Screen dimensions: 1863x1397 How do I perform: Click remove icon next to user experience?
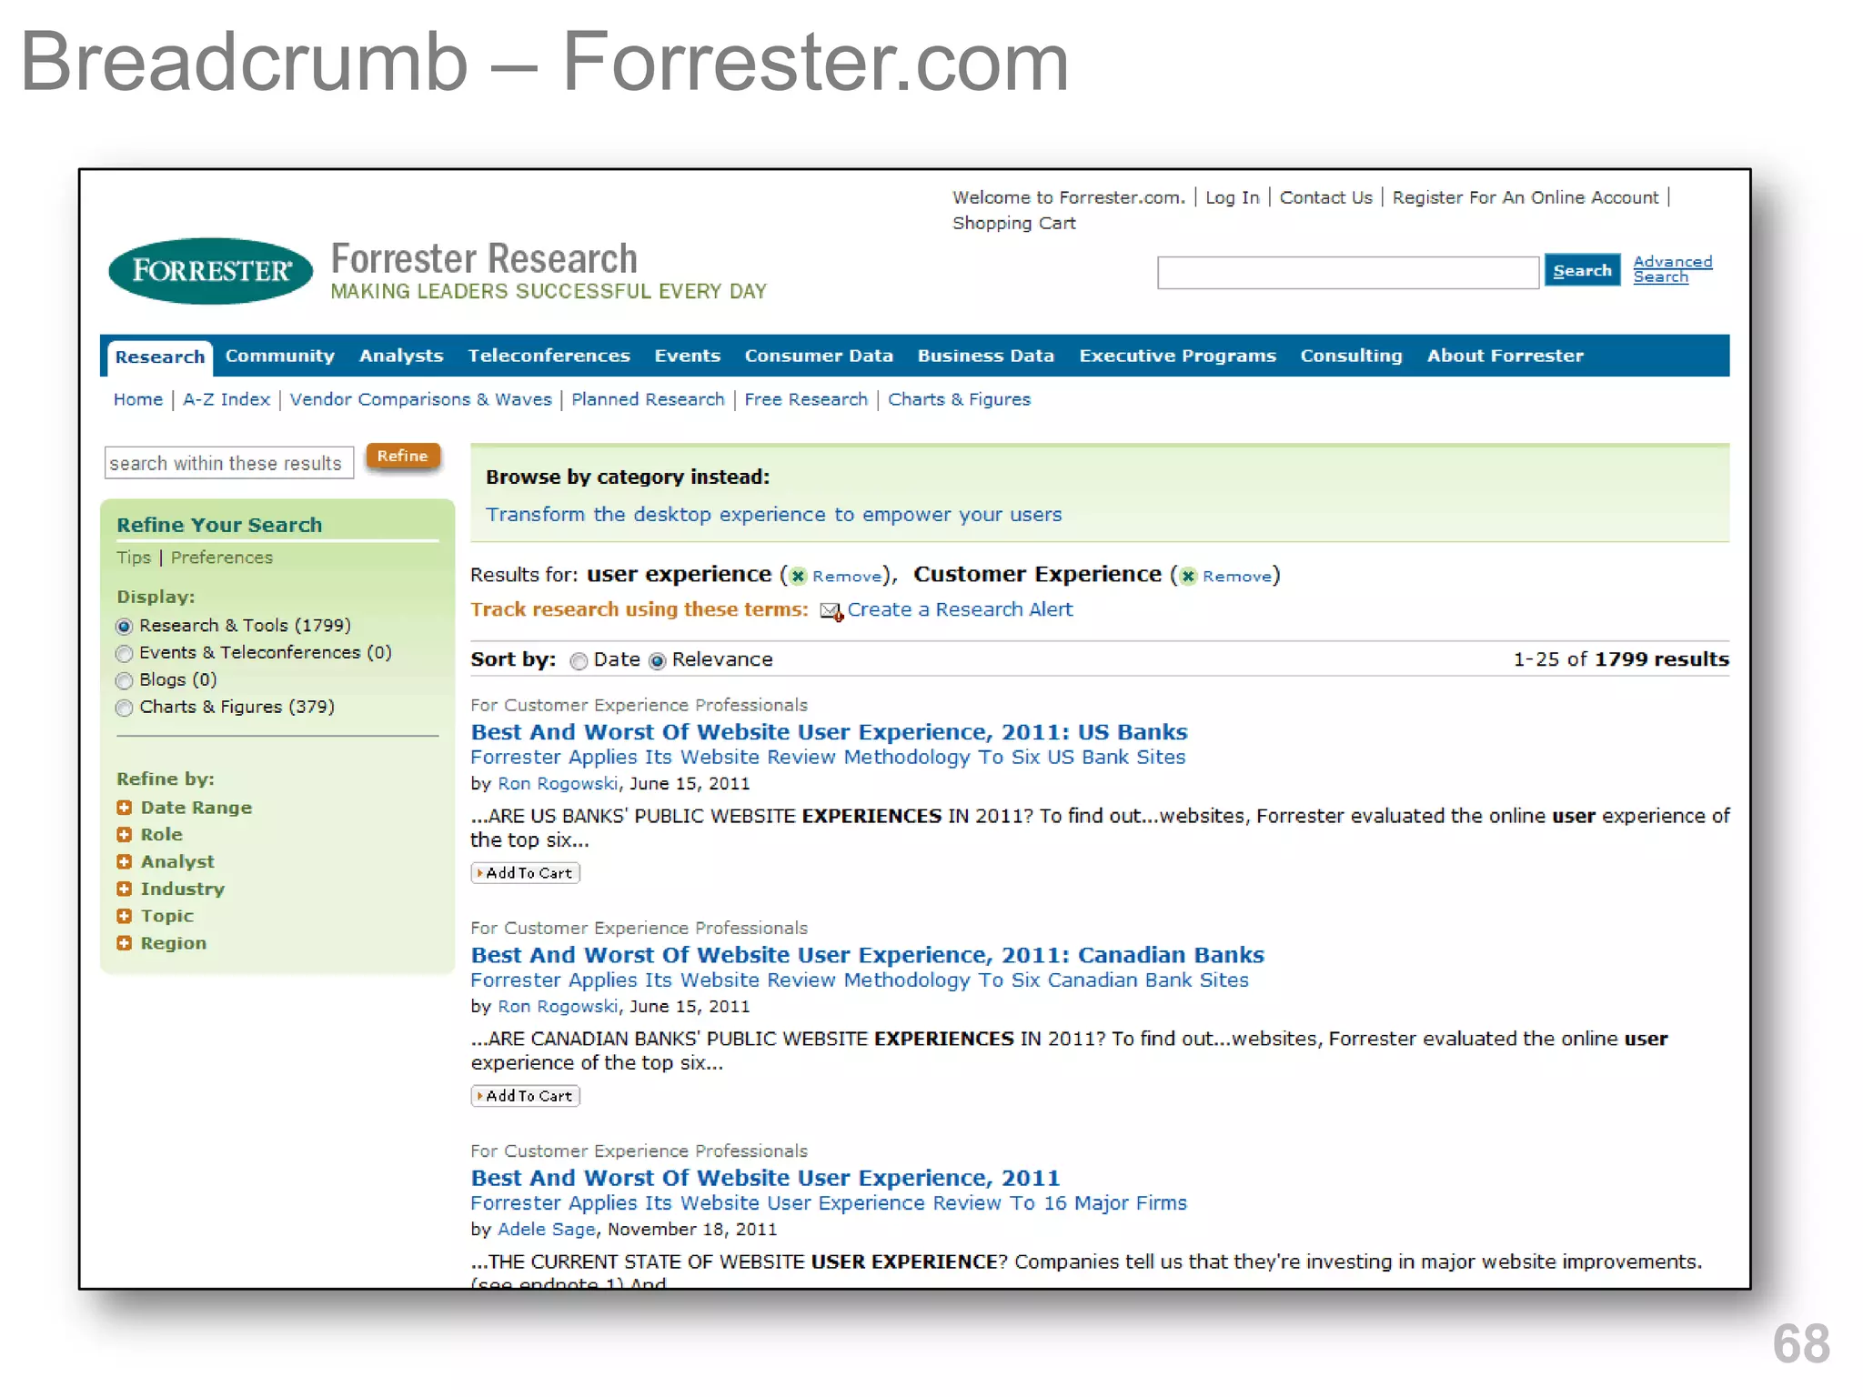click(798, 576)
